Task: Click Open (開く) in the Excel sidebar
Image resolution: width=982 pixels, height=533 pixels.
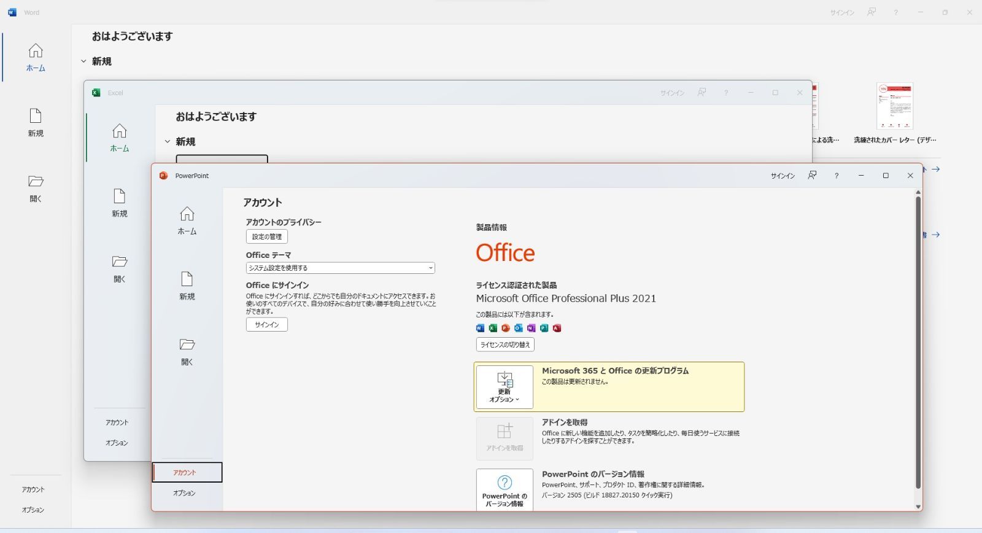Action: [120, 269]
